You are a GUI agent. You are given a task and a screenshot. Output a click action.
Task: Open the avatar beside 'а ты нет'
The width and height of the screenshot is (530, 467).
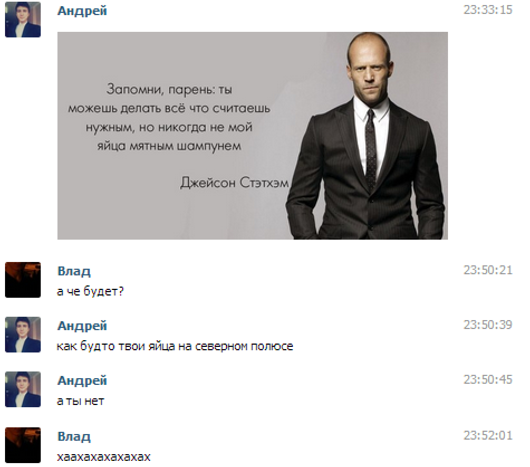[23, 389]
